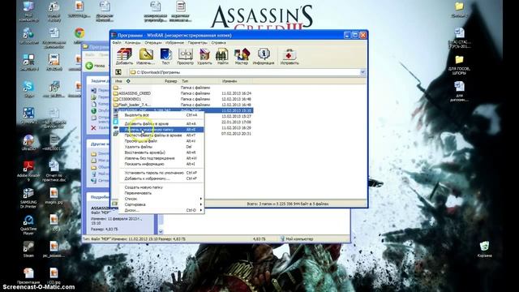
Task: Open Google Chrome desktop icon
Action: coord(79,35)
